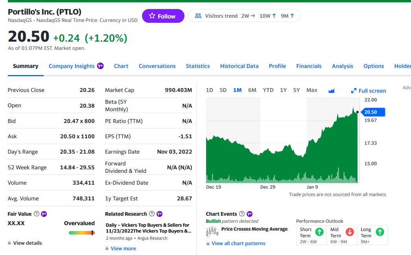Open Related Research help question mark

click(152, 214)
